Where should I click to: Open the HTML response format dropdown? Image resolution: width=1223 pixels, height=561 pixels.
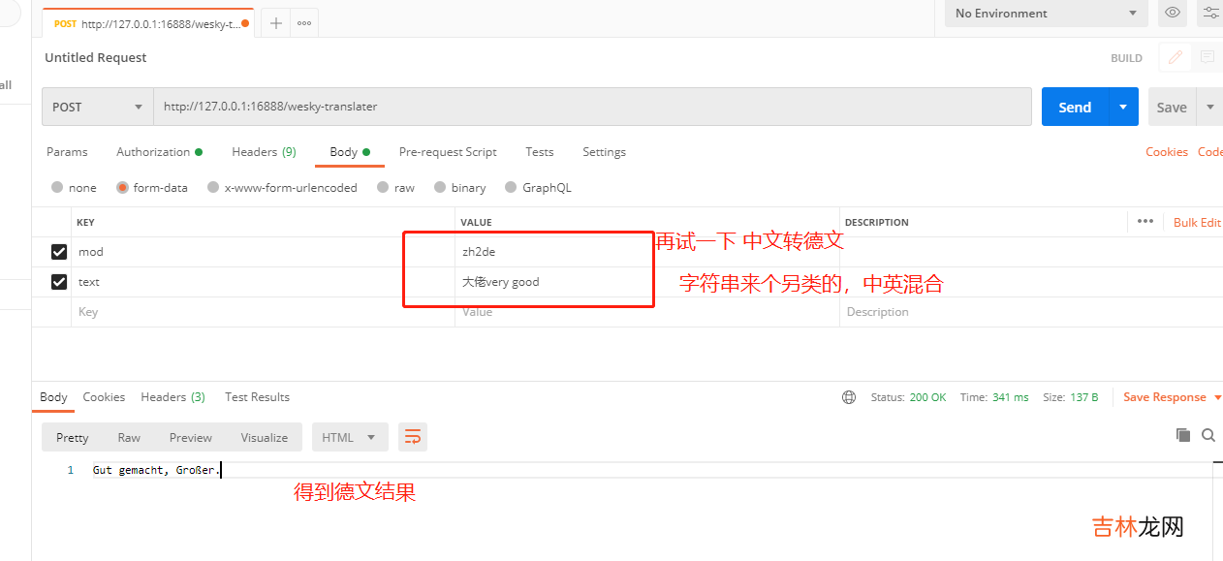349,437
